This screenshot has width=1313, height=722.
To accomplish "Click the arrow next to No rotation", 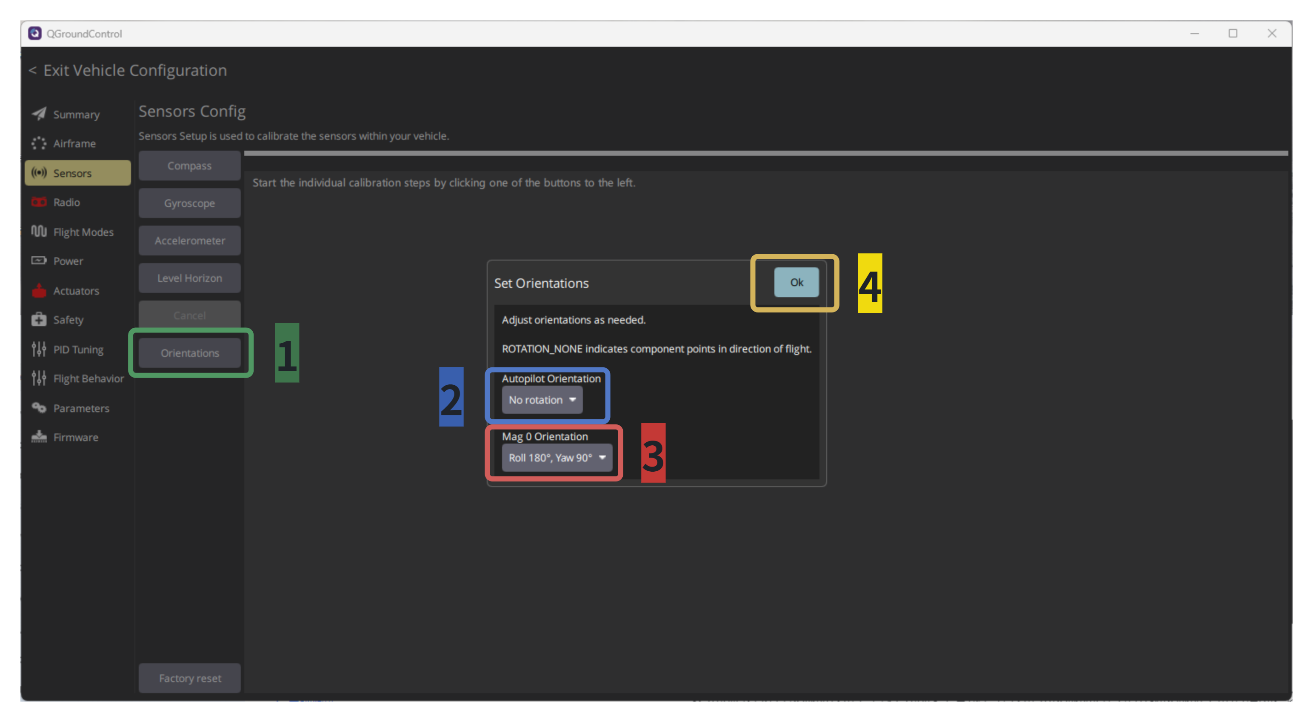I will click(x=572, y=400).
